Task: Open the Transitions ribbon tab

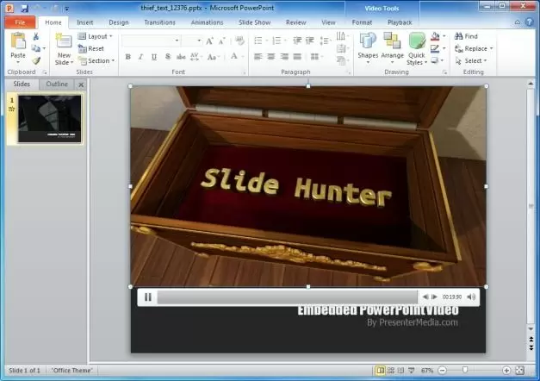Action: click(x=159, y=22)
